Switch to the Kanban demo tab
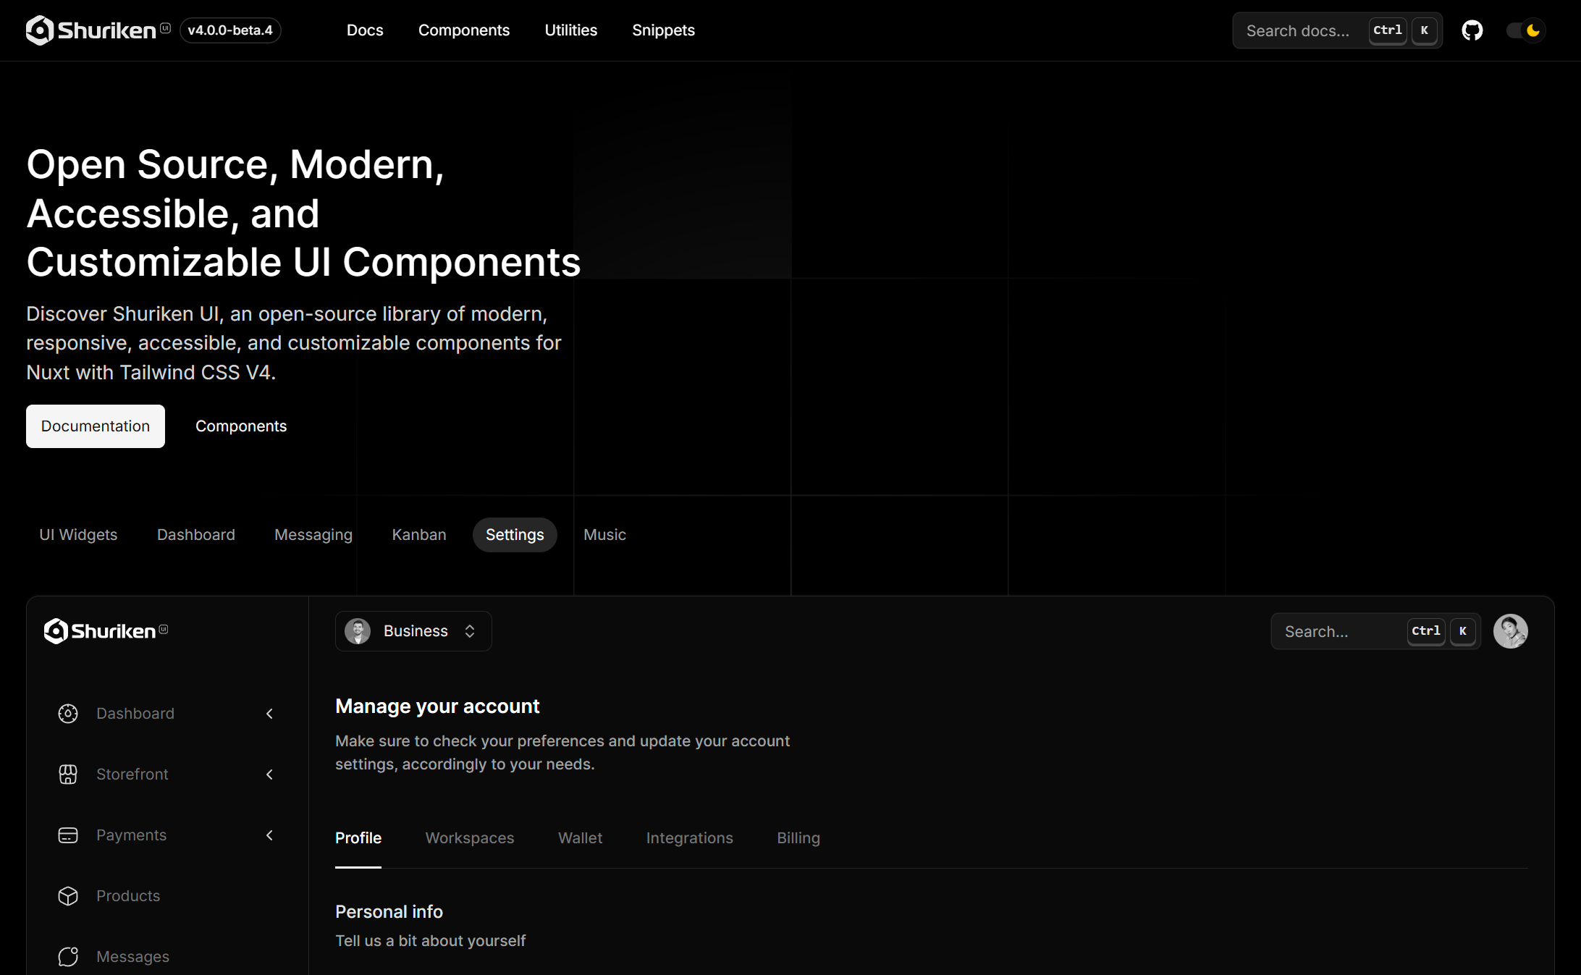 (x=419, y=535)
